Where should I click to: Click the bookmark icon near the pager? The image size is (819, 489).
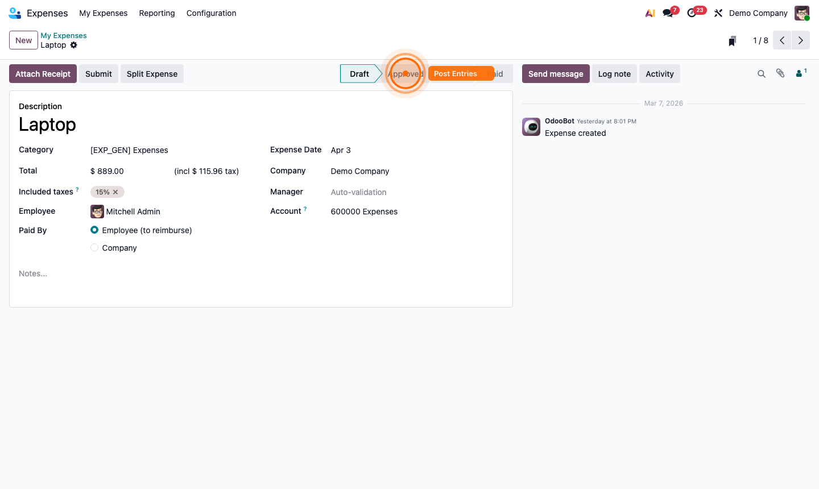point(732,40)
